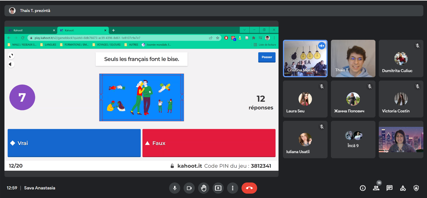Mute the microphone
Image resolution: width=427 pixels, height=198 pixels.
[x=175, y=188]
